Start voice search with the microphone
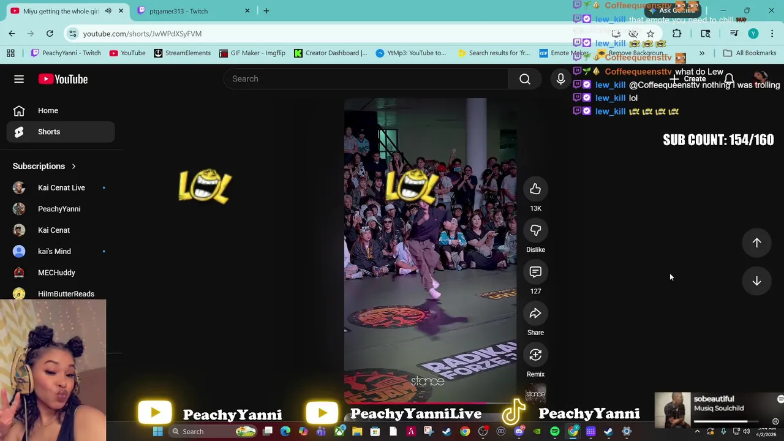This screenshot has height=441, width=784. click(x=560, y=79)
